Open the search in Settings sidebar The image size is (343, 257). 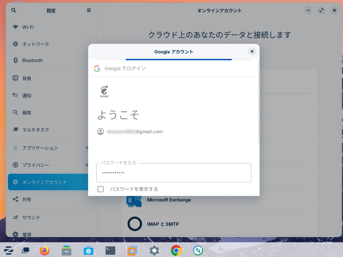tap(14, 10)
